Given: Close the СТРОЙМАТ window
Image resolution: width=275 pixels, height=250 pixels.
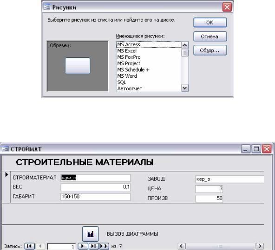Looking at the screenshot, I should [x=267, y=149].
